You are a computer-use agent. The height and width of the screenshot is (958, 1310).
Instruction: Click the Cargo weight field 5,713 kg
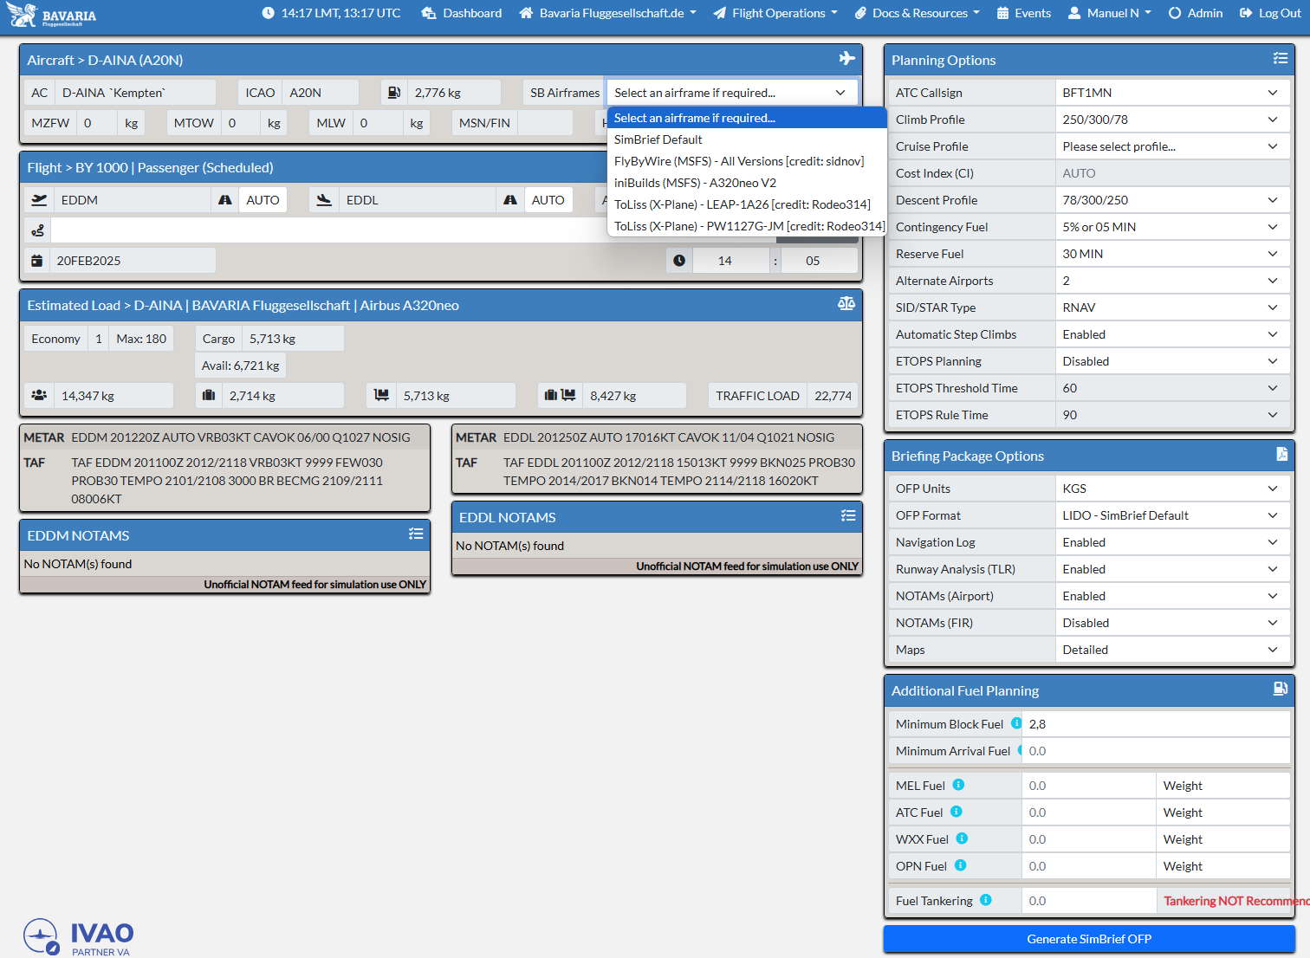pyautogui.click(x=293, y=339)
